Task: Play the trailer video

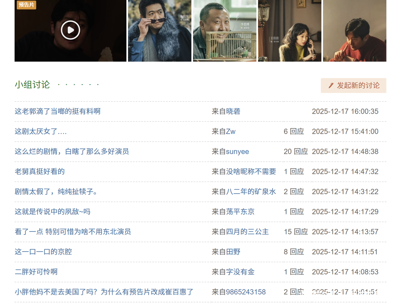Action: 70,30
